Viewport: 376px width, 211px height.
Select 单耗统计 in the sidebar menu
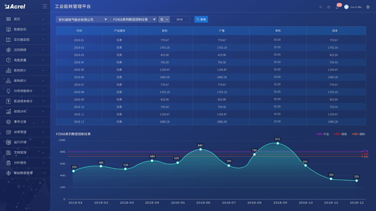click(x=20, y=80)
